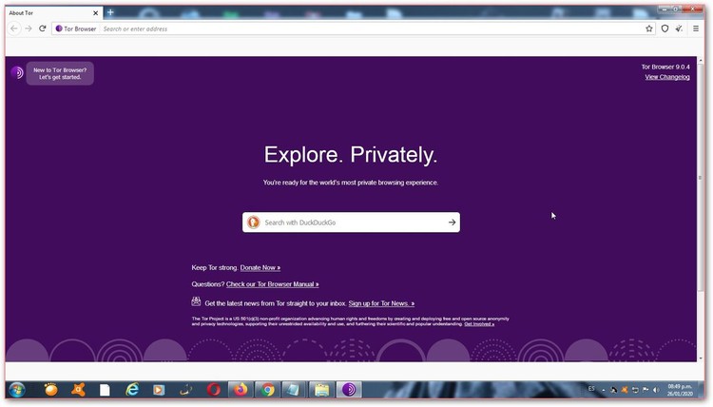The height and width of the screenshot is (407, 713).
Task: Submit search with the arrow button
Action: coord(452,223)
